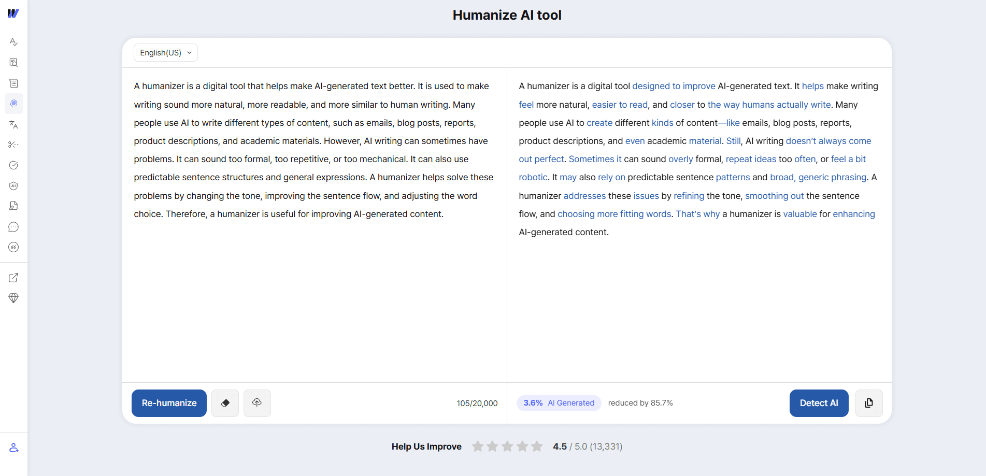Screen dimensions: 986x476
Task: Select the Humanize AI sidebar icon
Action: click(13, 104)
